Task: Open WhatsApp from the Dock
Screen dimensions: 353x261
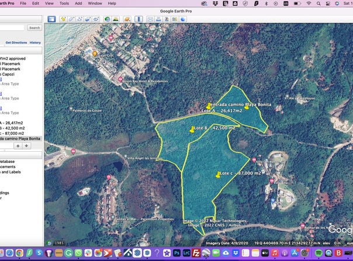Action: 78,253
